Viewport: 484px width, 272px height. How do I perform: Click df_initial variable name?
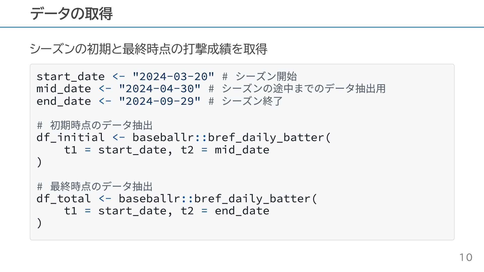tap(71, 138)
